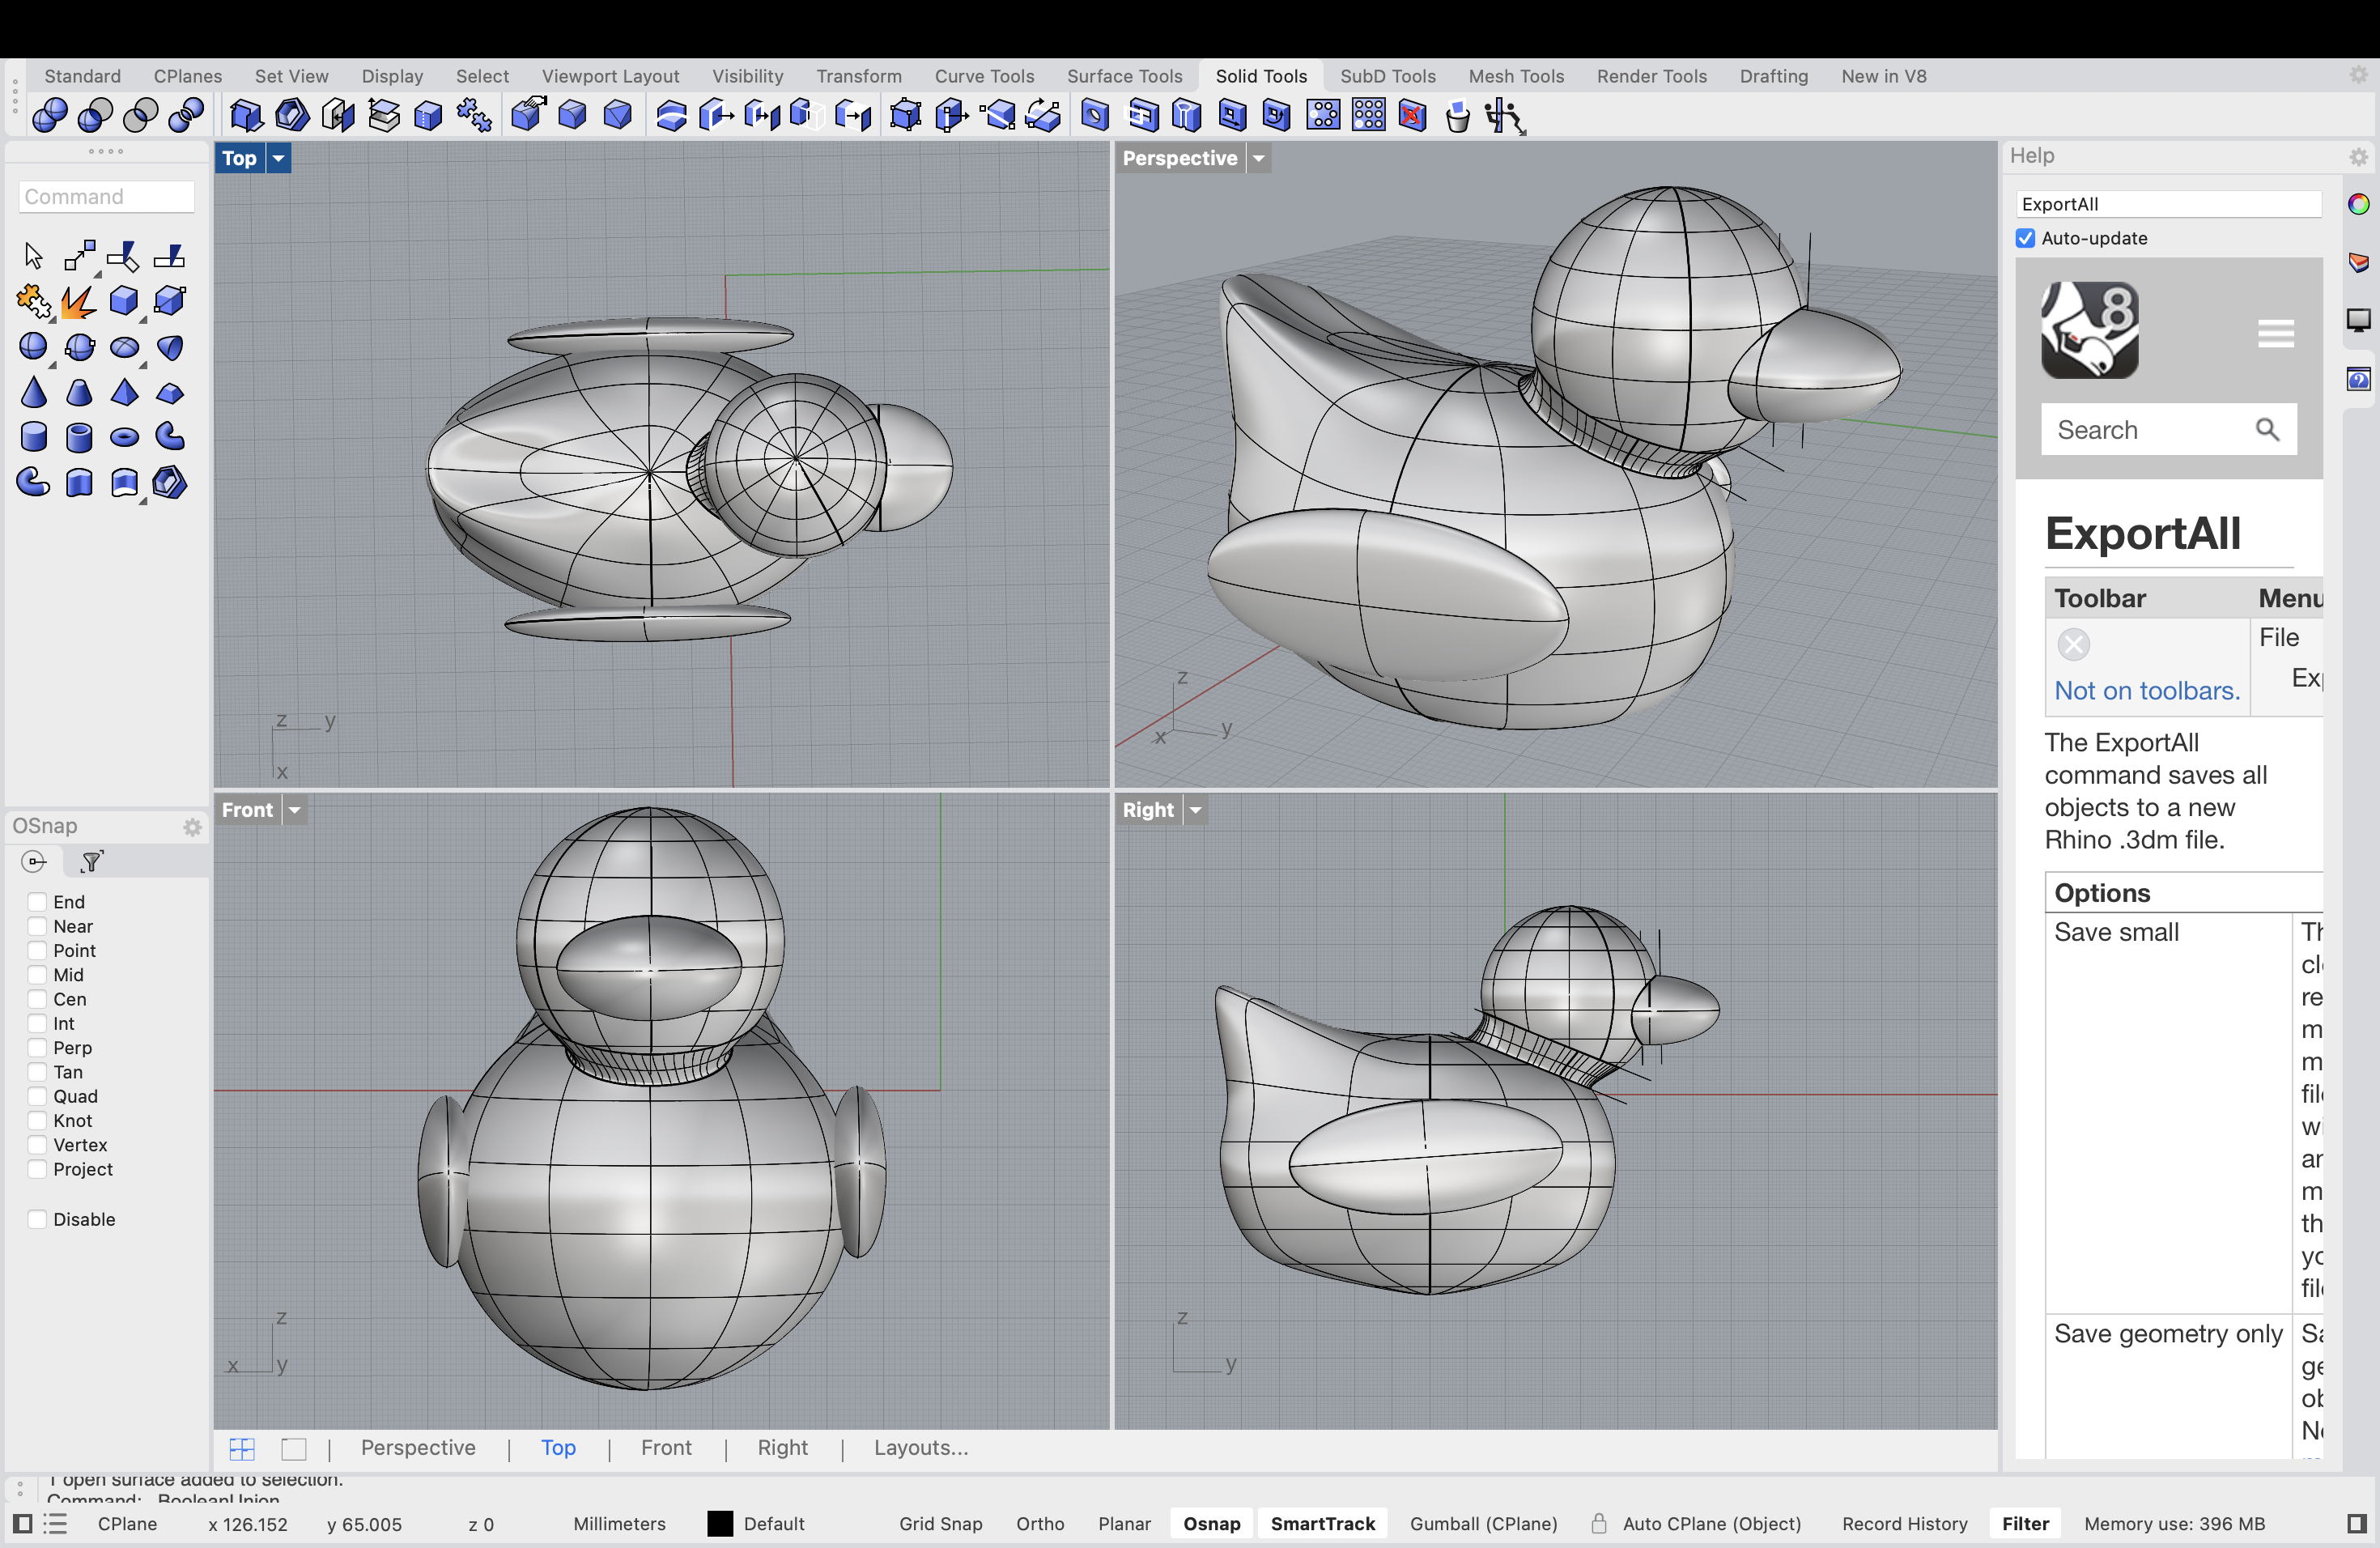
Task: Open the Default layer selector in status bar
Action: tap(773, 1524)
